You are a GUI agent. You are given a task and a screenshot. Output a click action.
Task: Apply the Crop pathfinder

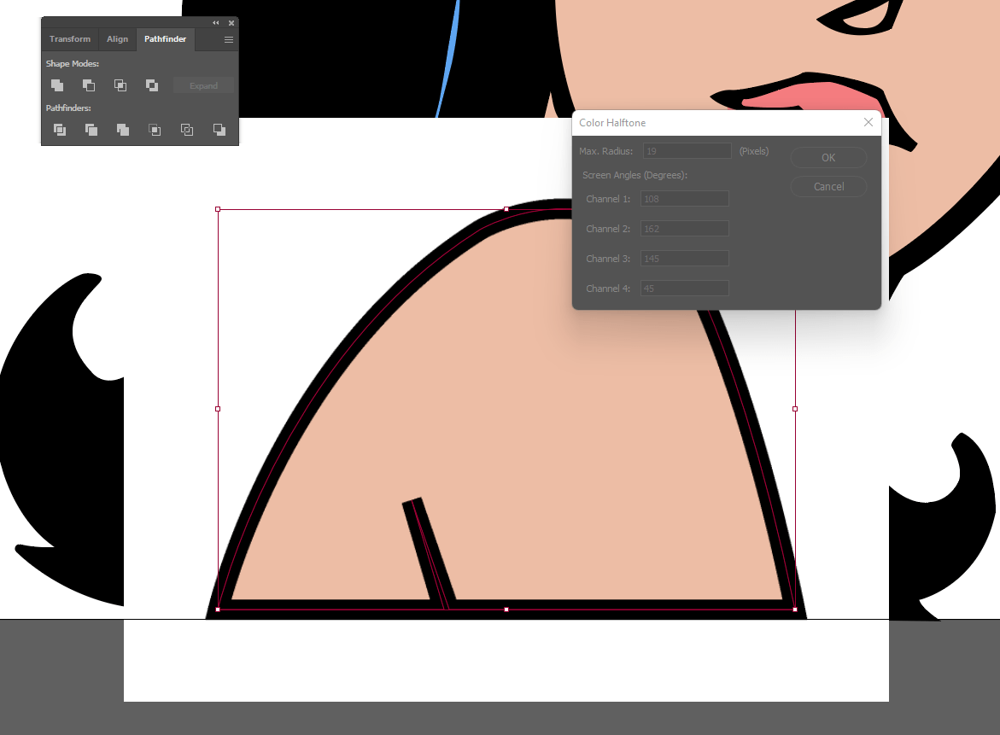coord(155,130)
